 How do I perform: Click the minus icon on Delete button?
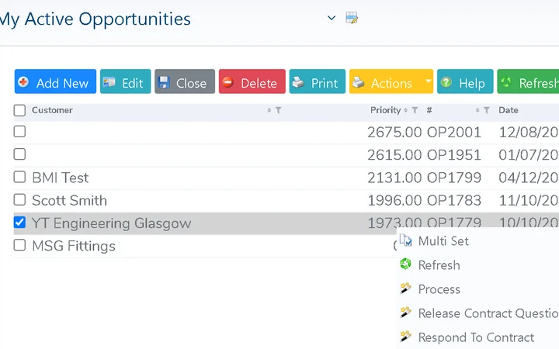pyautogui.click(x=227, y=82)
